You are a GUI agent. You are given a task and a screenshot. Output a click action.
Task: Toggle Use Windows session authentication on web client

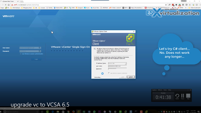coord(20,54)
